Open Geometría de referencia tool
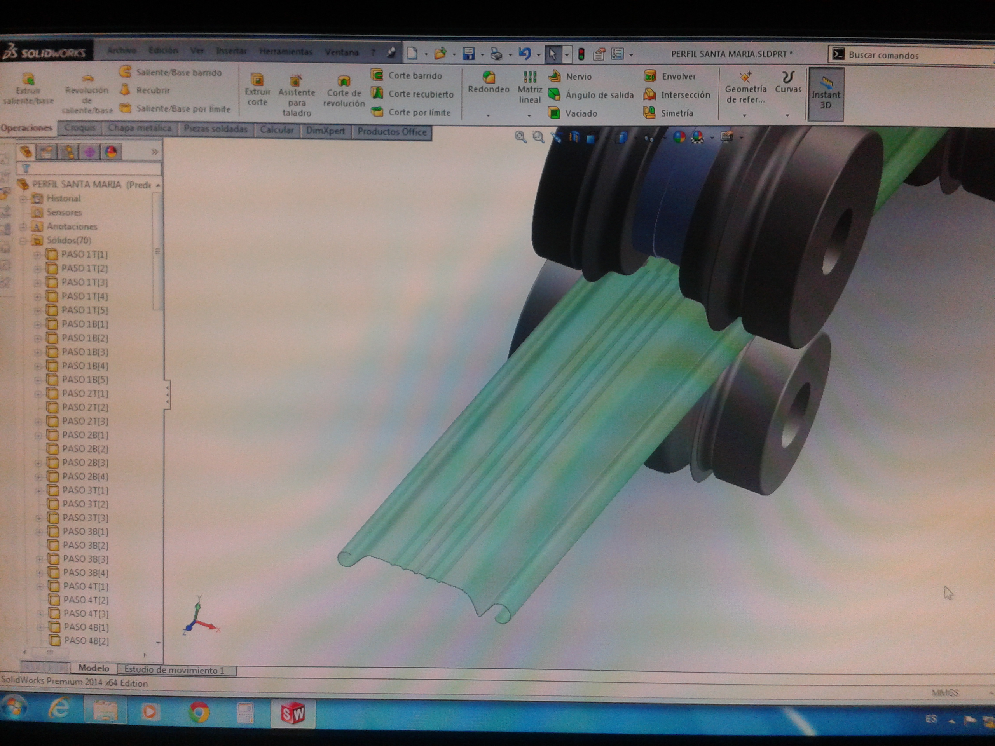Image resolution: width=995 pixels, height=746 pixels. click(745, 87)
